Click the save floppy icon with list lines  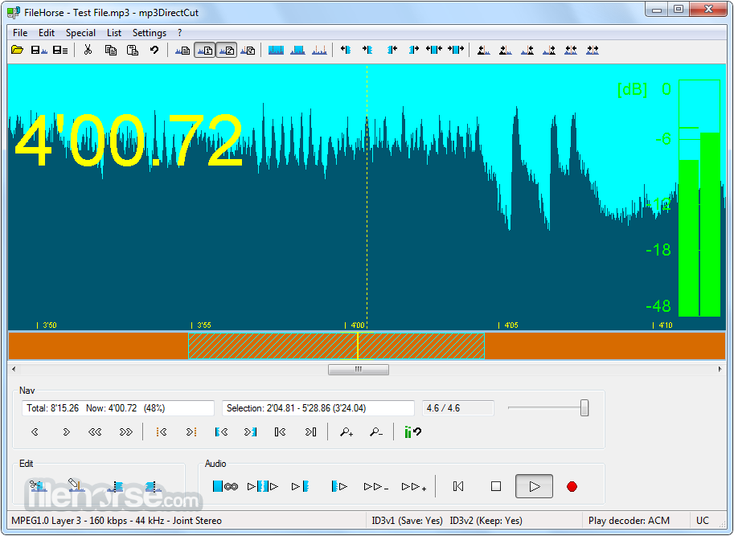pos(60,50)
